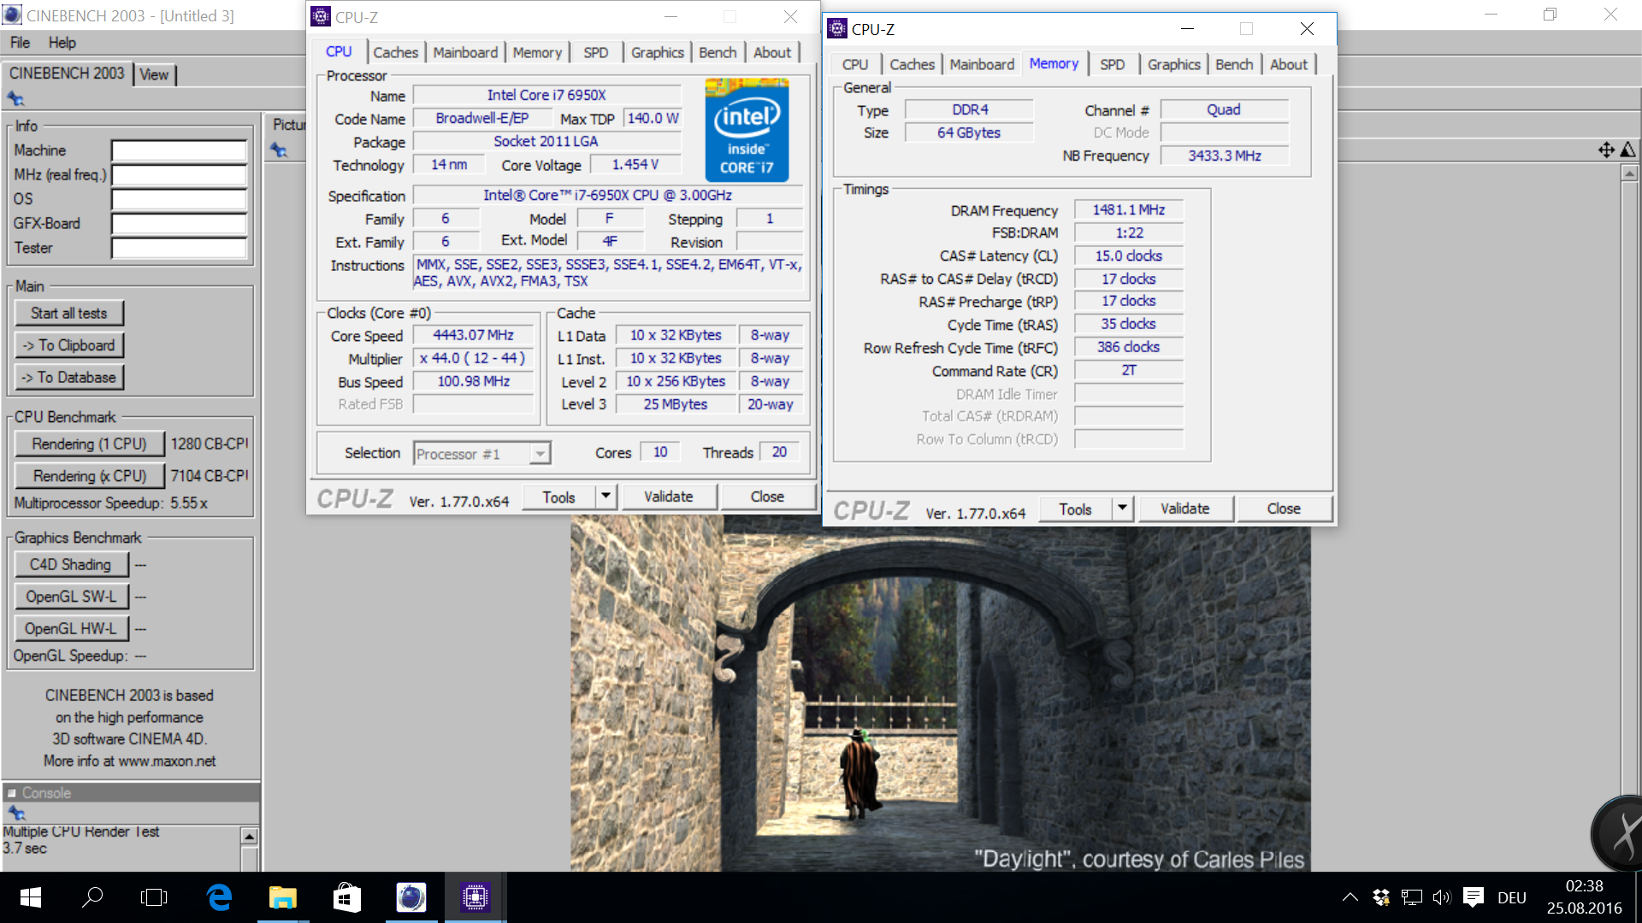Click the pin icon under CINEBENCH 2003 tab
Viewport: 1642px width, 923px height.
[15, 98]
